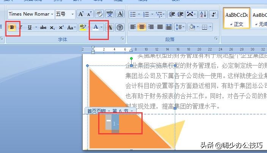Clear text formatting
Screen dimensions: 267x153
click(99, 14)
